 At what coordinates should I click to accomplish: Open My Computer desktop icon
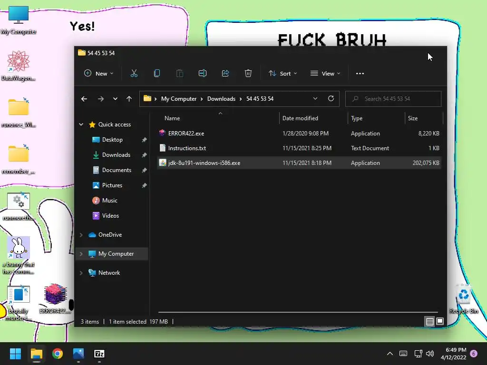tap(19, 20)
